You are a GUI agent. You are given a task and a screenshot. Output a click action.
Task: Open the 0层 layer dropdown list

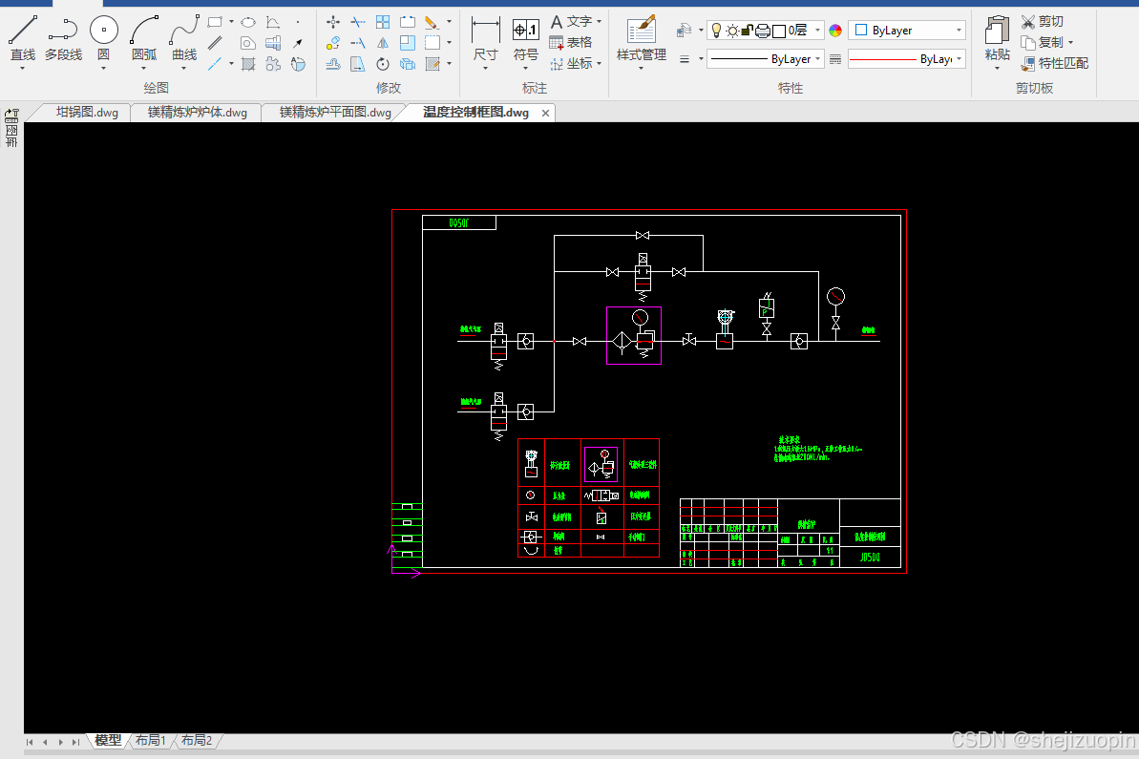click(817, 31)
